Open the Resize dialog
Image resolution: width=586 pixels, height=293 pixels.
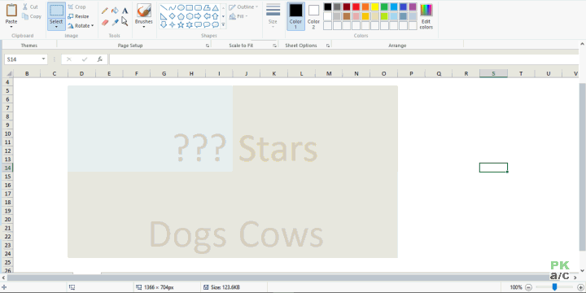(x=78, y=16)
